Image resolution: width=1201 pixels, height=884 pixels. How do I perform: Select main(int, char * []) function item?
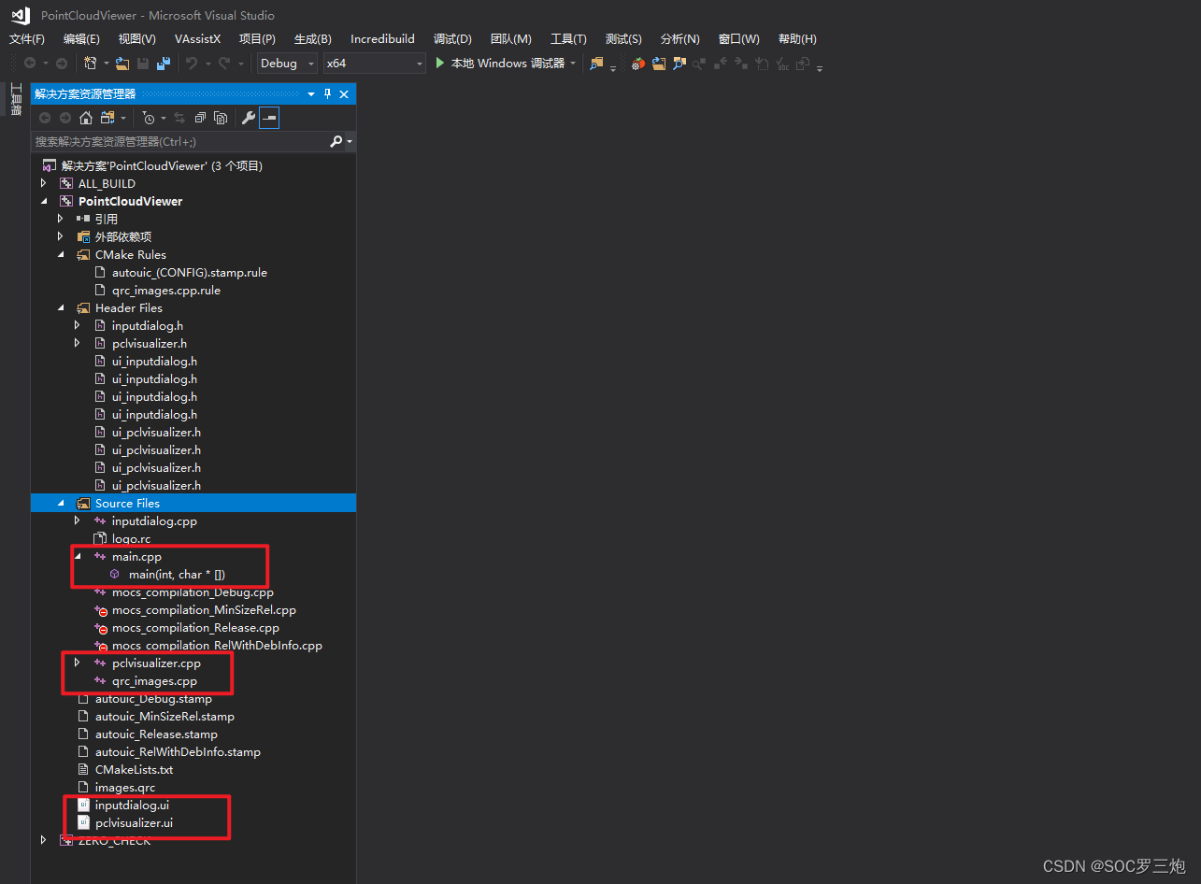[x=177, y=574]
